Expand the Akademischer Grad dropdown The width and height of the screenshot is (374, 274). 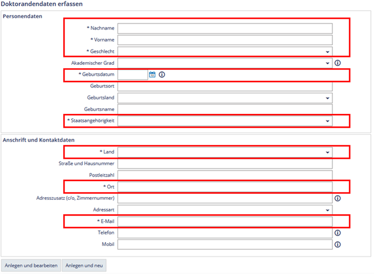click(x=225, y=63)
